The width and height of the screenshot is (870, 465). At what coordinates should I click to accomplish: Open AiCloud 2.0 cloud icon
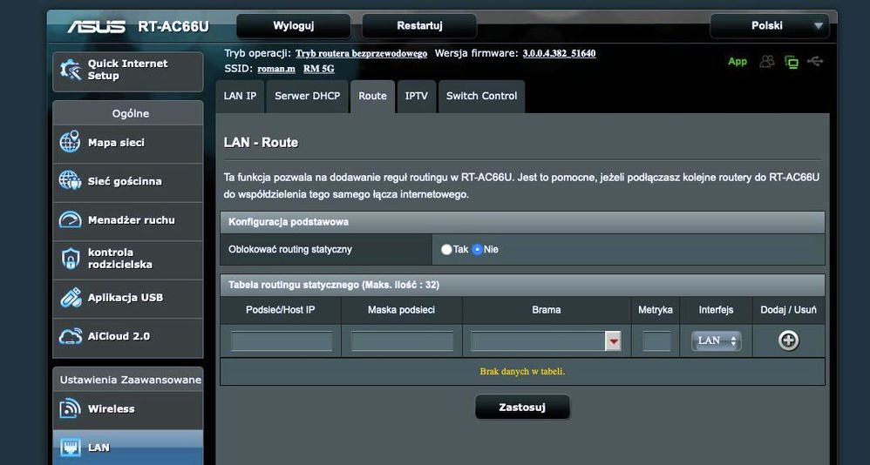(x=71, y=336)
